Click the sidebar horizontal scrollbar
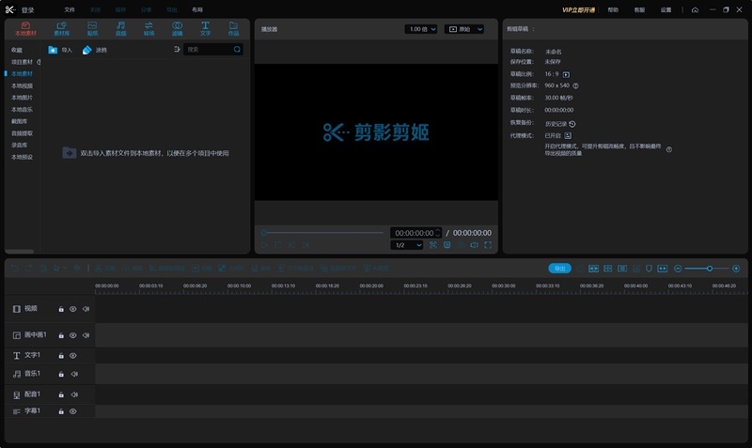Screen dimensions: 752x448 (20, 251)
